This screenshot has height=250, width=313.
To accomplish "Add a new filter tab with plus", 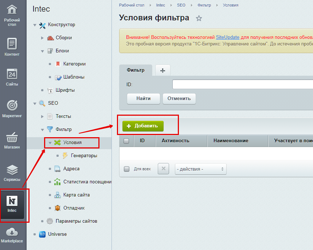I will click(x=163, y=70).
